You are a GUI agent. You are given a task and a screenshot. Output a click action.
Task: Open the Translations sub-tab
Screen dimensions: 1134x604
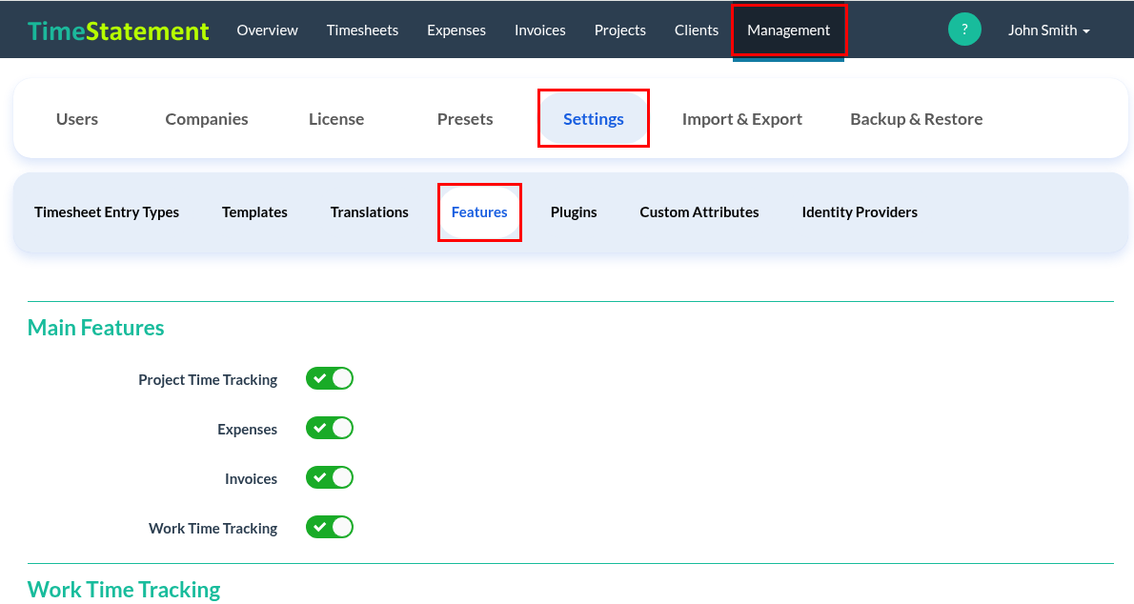click(x=370, y=211)
